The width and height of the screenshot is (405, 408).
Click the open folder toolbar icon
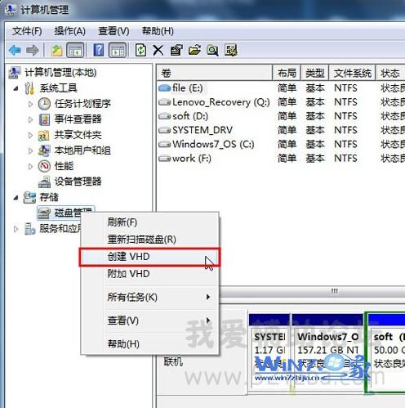[194, 51]
